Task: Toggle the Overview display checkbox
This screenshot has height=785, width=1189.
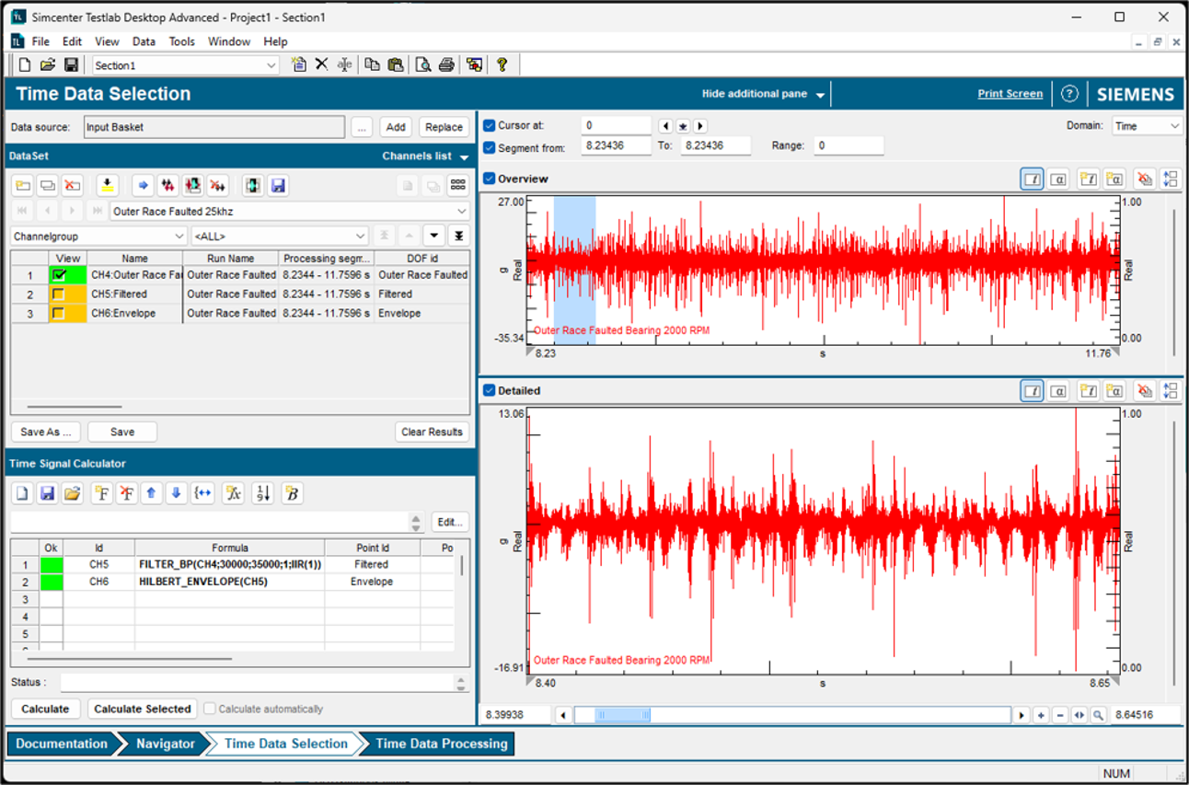Action: coord(490,179)
